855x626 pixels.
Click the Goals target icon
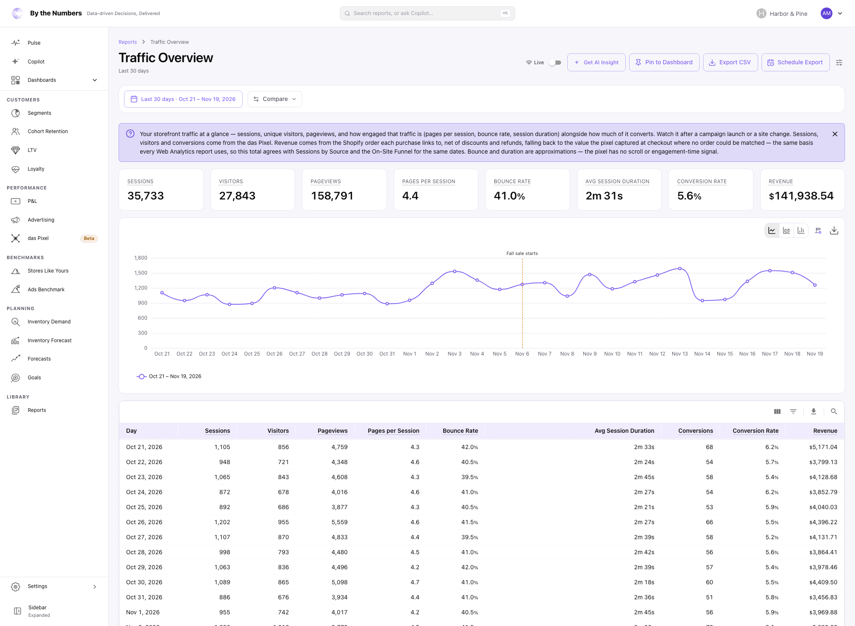[x=15, y=378]
